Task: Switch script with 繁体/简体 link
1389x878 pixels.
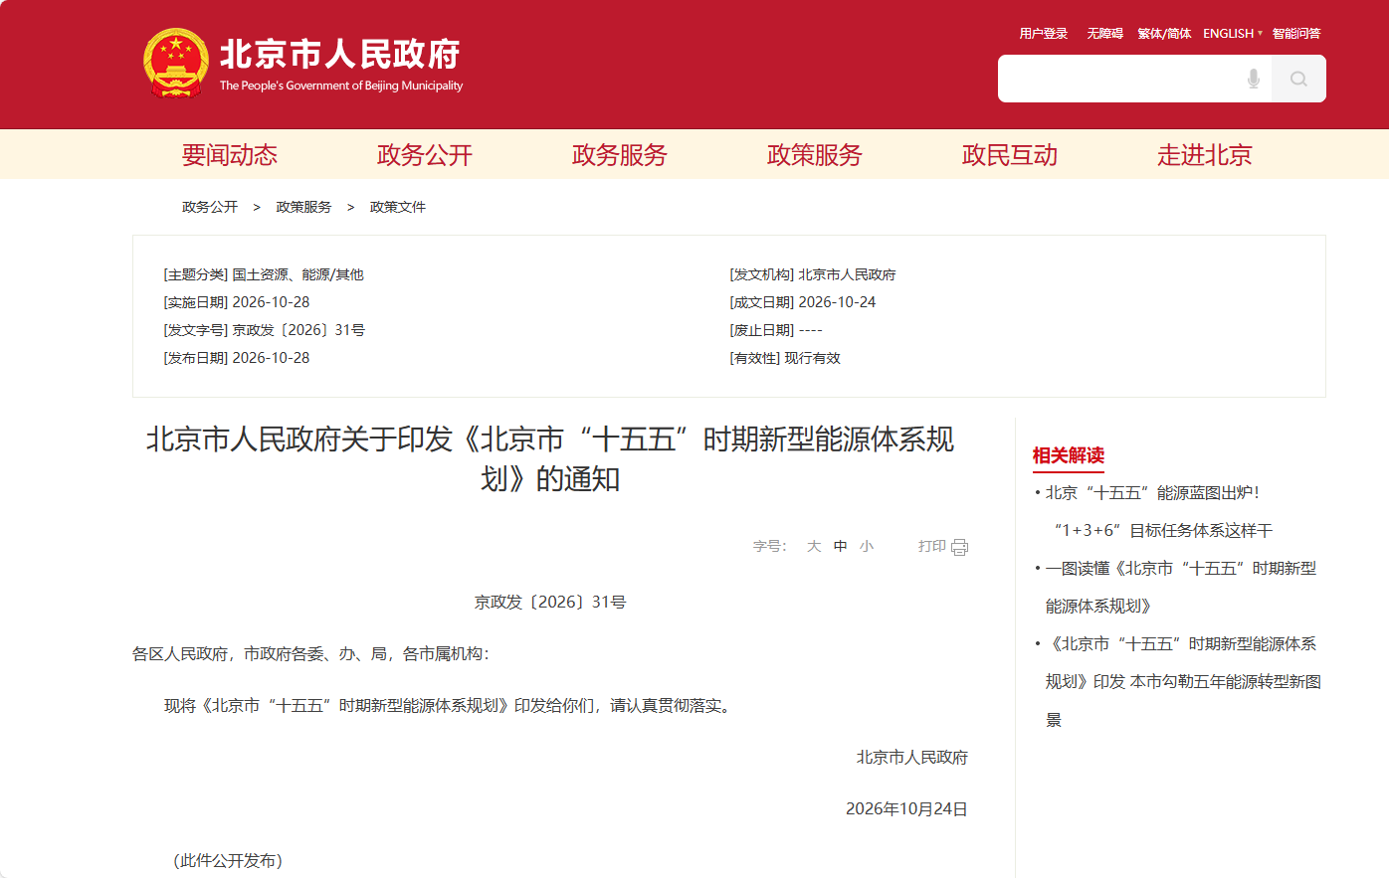Action: [x=1164, y=33]
